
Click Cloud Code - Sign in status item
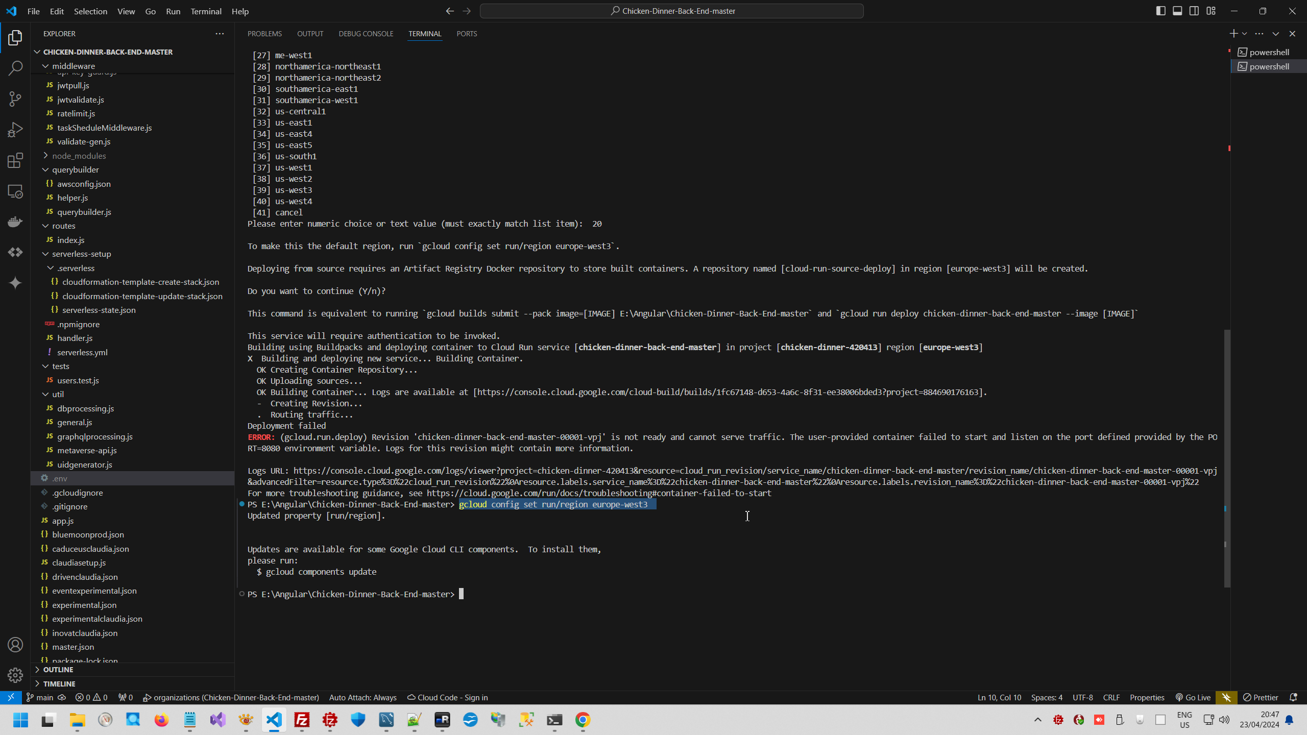(448, 697)
